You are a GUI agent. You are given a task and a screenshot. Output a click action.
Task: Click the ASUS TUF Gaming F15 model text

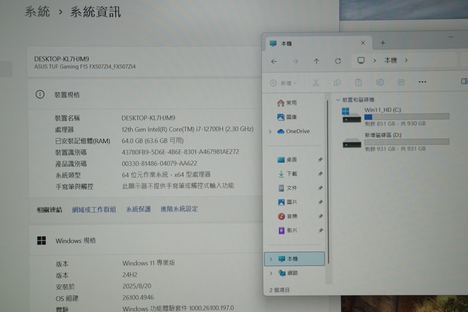(84, 67)
